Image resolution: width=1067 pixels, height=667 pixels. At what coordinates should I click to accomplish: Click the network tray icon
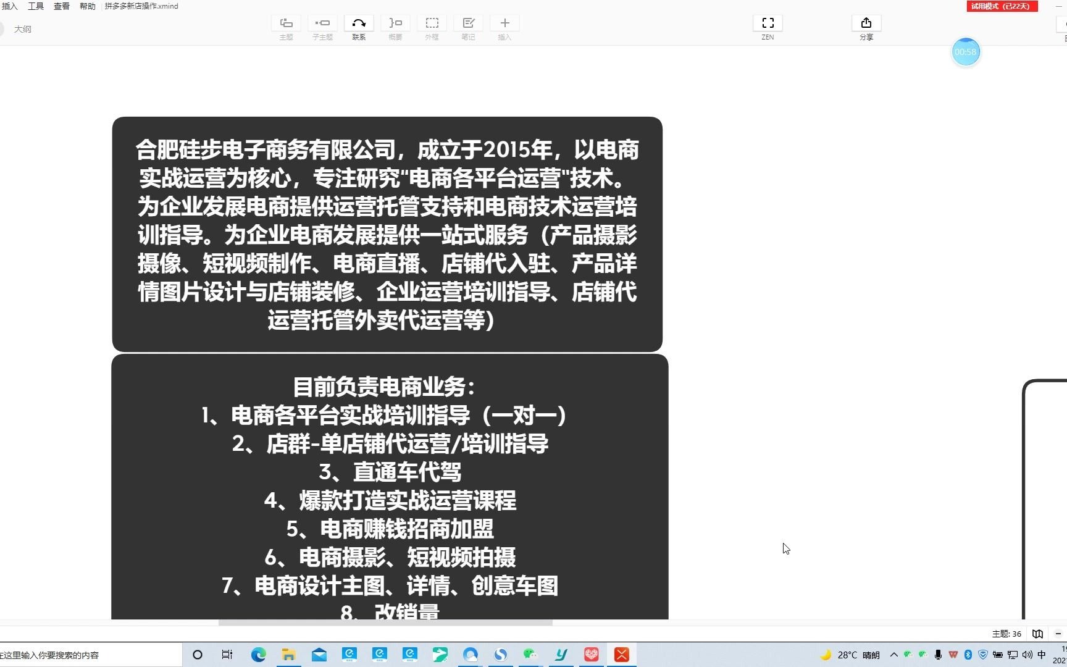click(1013, 655)
